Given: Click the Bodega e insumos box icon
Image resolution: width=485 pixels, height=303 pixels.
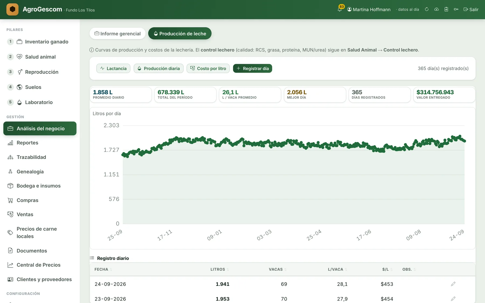Looking at the screenshot, I should click(x=10, y=186).
